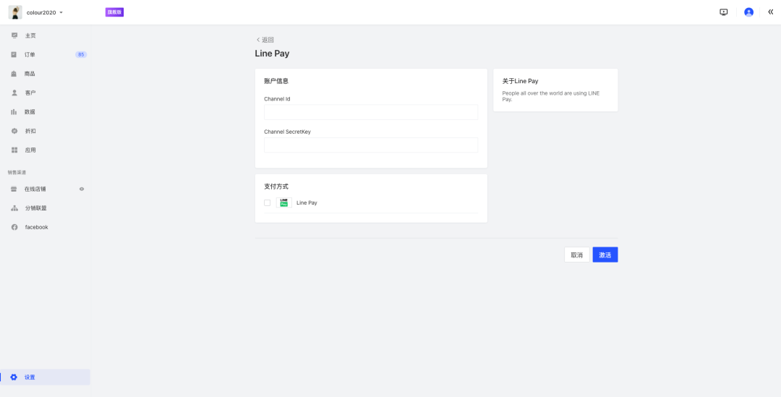Select facebook sales channel label
781x397 pixels.
click(36, 227)
